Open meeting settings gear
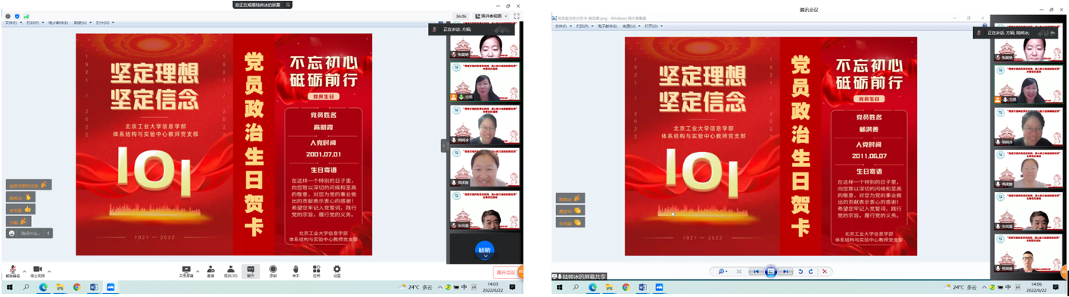1069x297 pixels. (337, 271)
